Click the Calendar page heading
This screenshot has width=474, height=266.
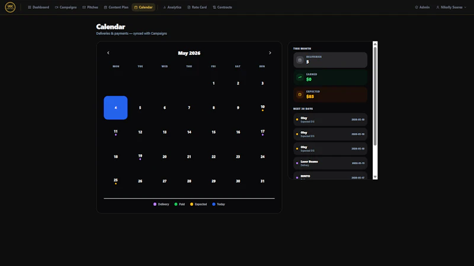111,27
